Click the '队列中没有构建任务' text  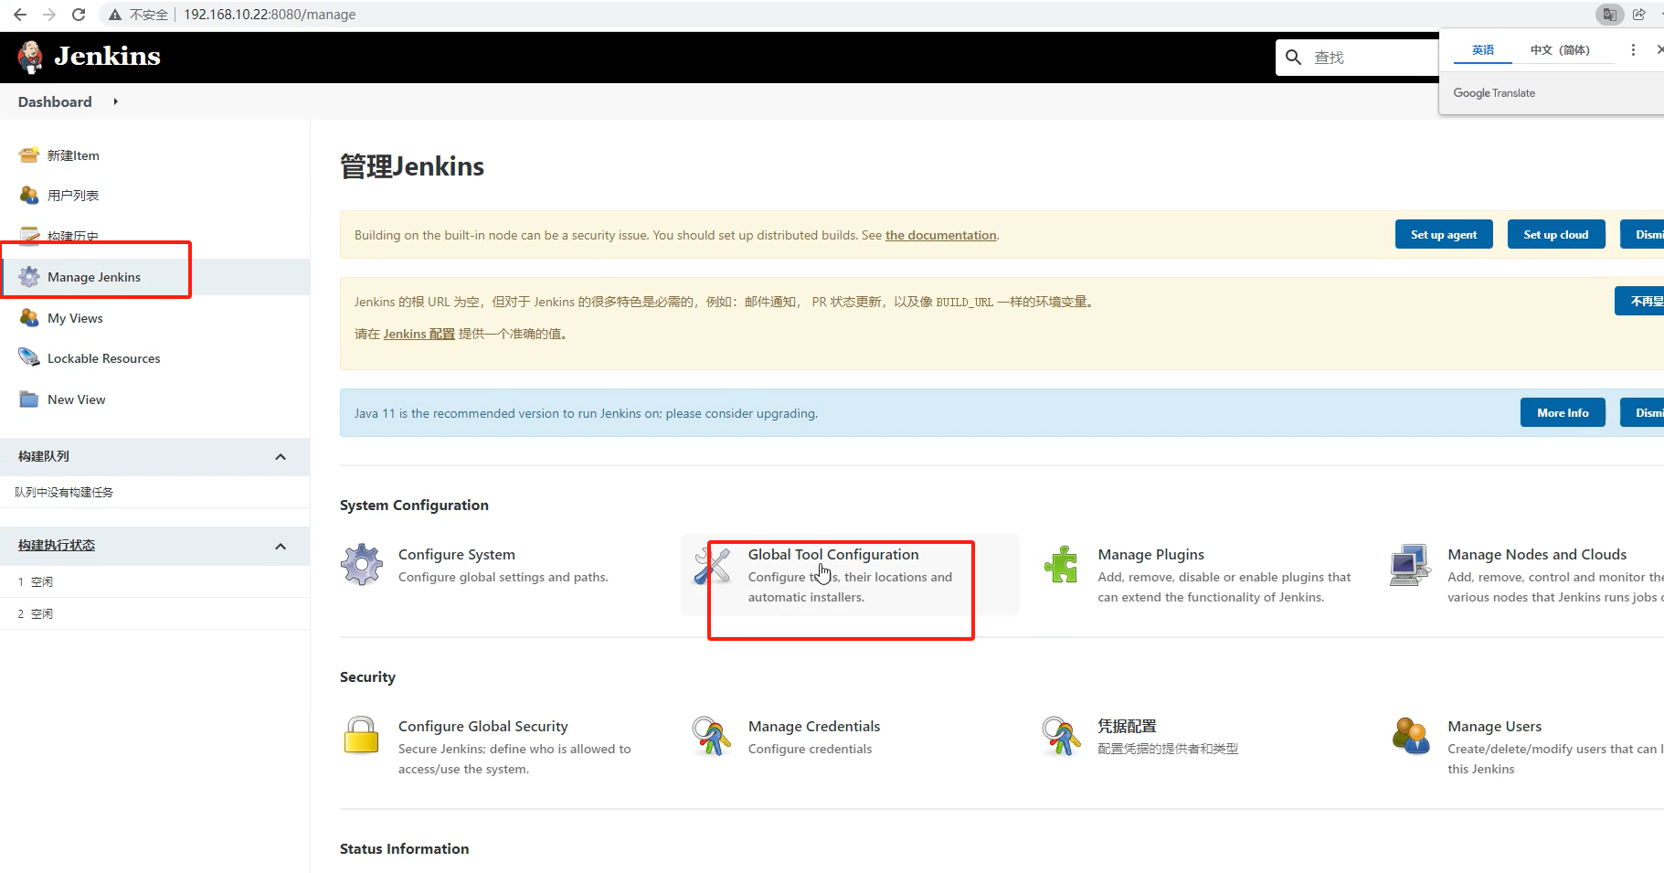[x=64, y=492]
